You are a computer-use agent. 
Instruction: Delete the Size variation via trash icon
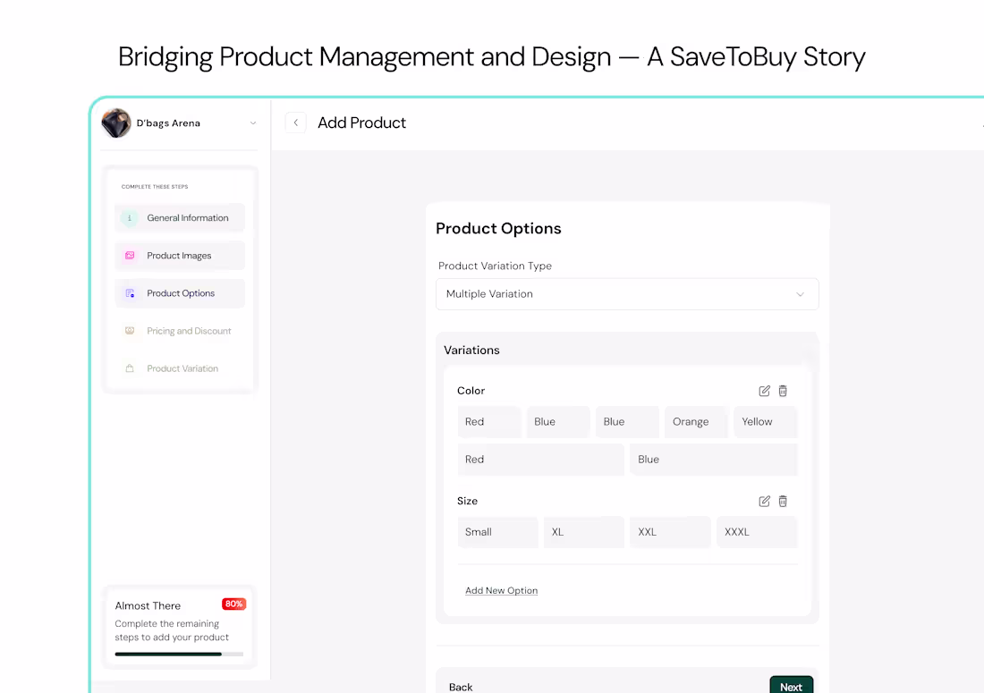click(783, 501)
